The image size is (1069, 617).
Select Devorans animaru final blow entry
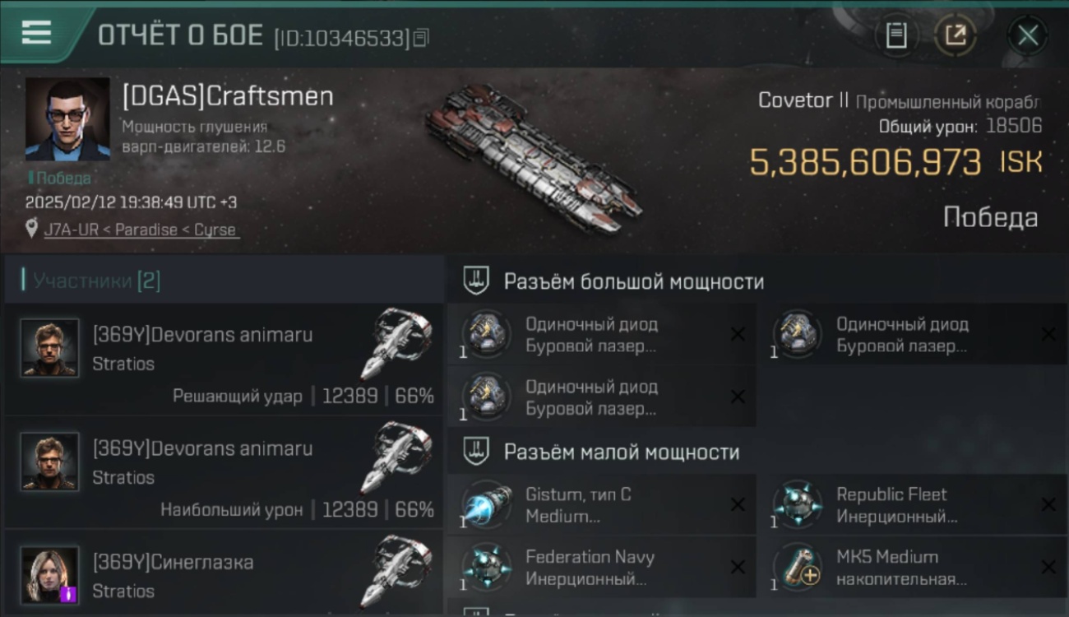coord(224,359)
